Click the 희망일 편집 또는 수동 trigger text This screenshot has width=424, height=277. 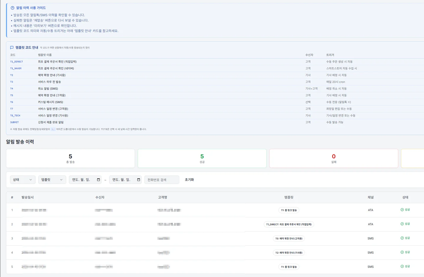tap(339, 109)
